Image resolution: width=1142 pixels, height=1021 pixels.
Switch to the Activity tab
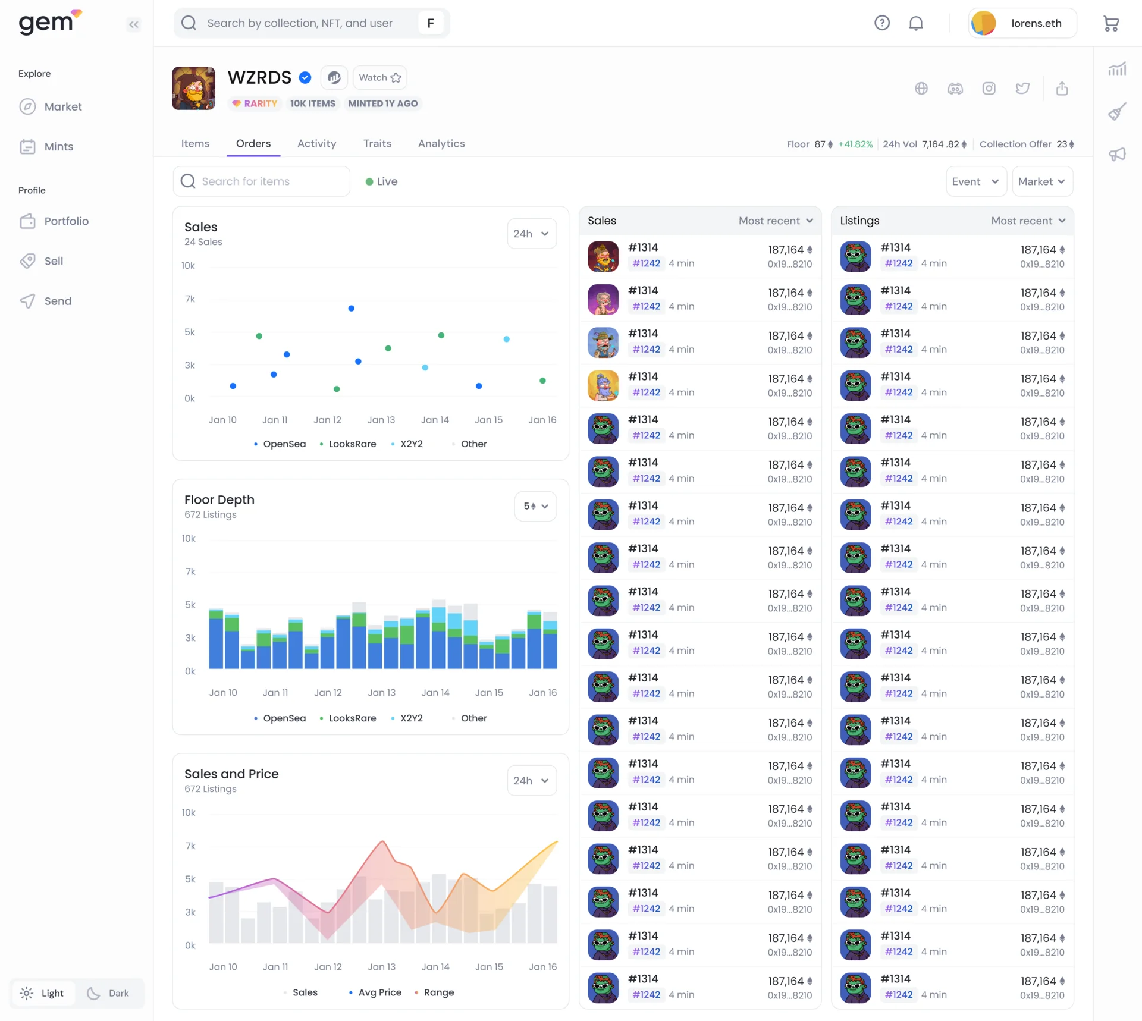tap(316, 144)
